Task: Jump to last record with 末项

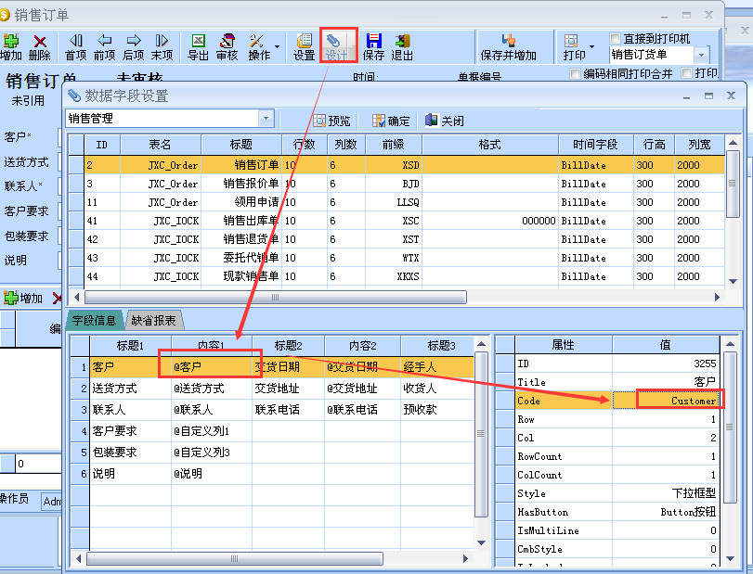Action: click(x=162, y=47)
